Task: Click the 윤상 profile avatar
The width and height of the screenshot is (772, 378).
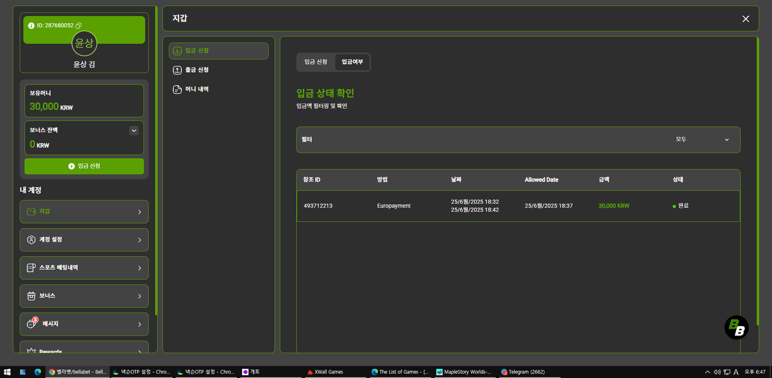Action: click(84, 43)
